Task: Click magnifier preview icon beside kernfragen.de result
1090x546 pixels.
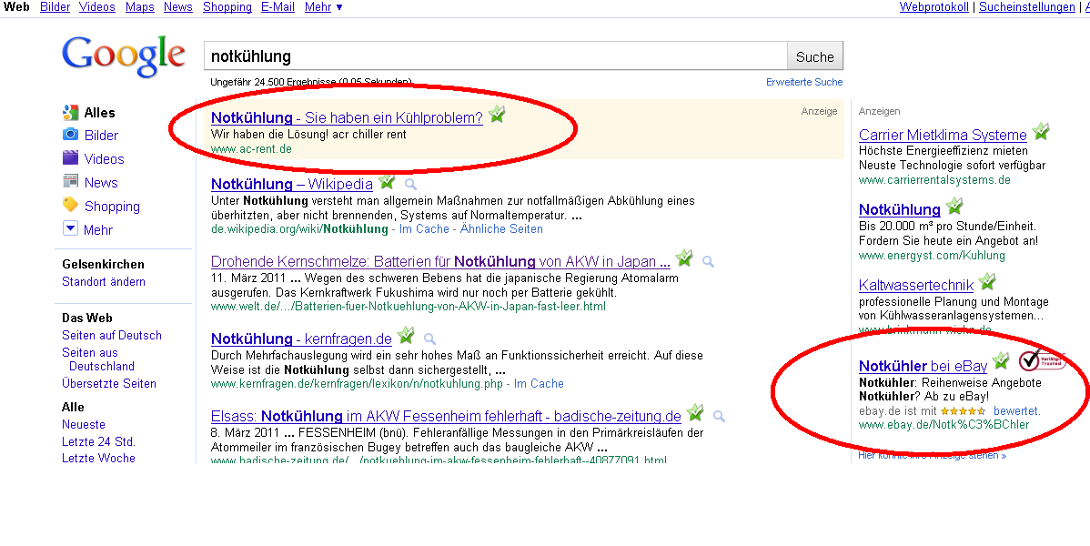Action: pos(429,339)
